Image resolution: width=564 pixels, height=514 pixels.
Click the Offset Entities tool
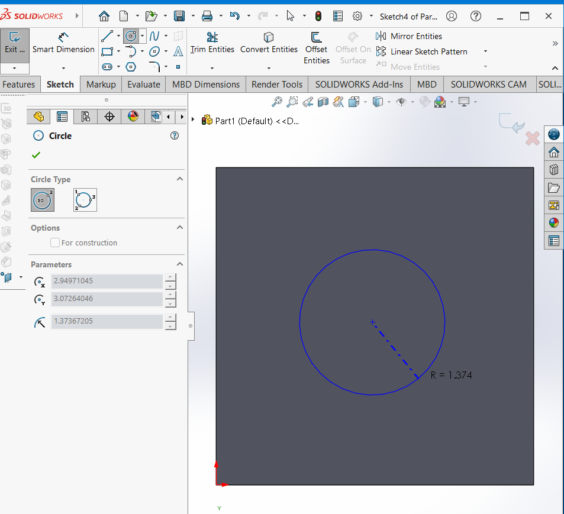tap(316, 48)
